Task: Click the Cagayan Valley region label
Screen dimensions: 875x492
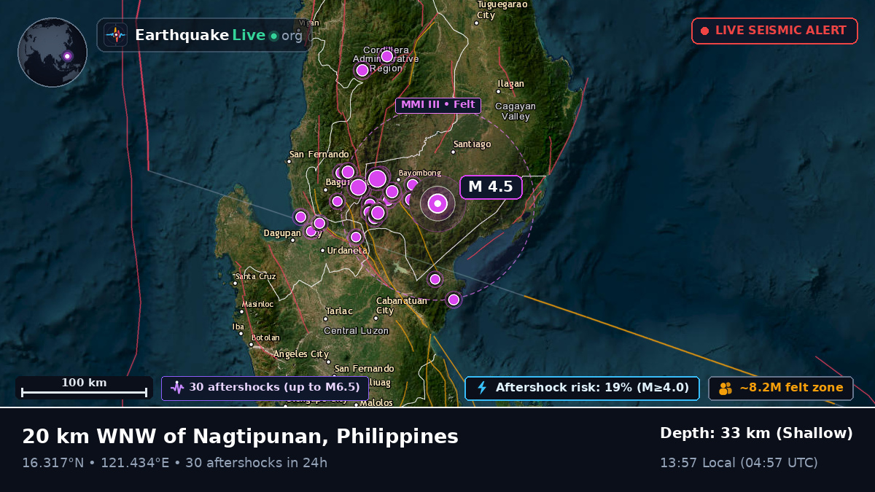Action: pyautogui.click(x=516, y=112)
